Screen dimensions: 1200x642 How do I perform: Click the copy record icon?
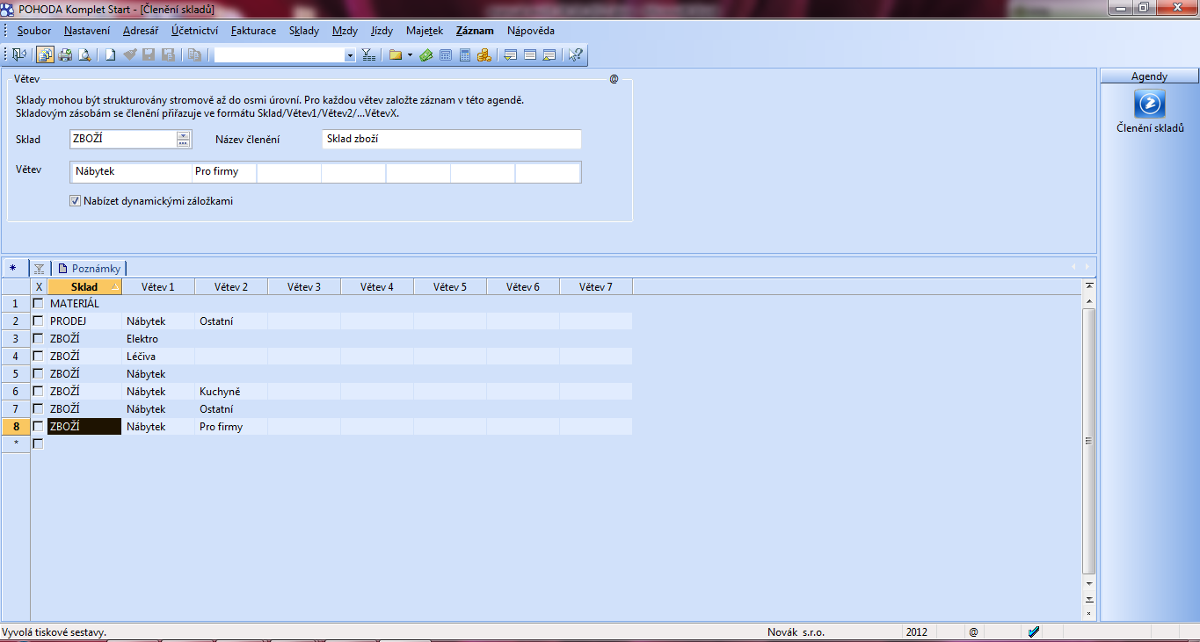point(193,55)
